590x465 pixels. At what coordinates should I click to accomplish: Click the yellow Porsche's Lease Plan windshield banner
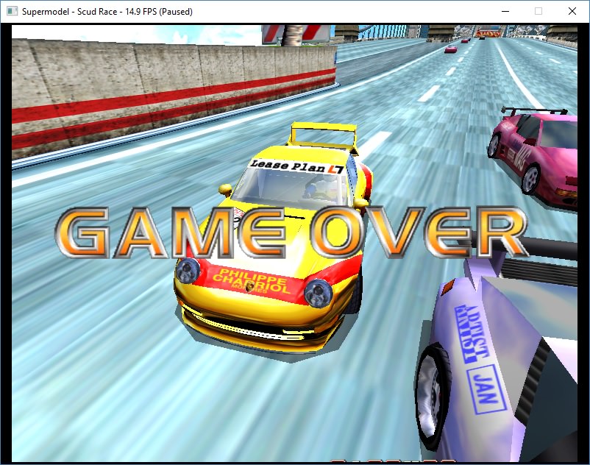pos(296,166)
